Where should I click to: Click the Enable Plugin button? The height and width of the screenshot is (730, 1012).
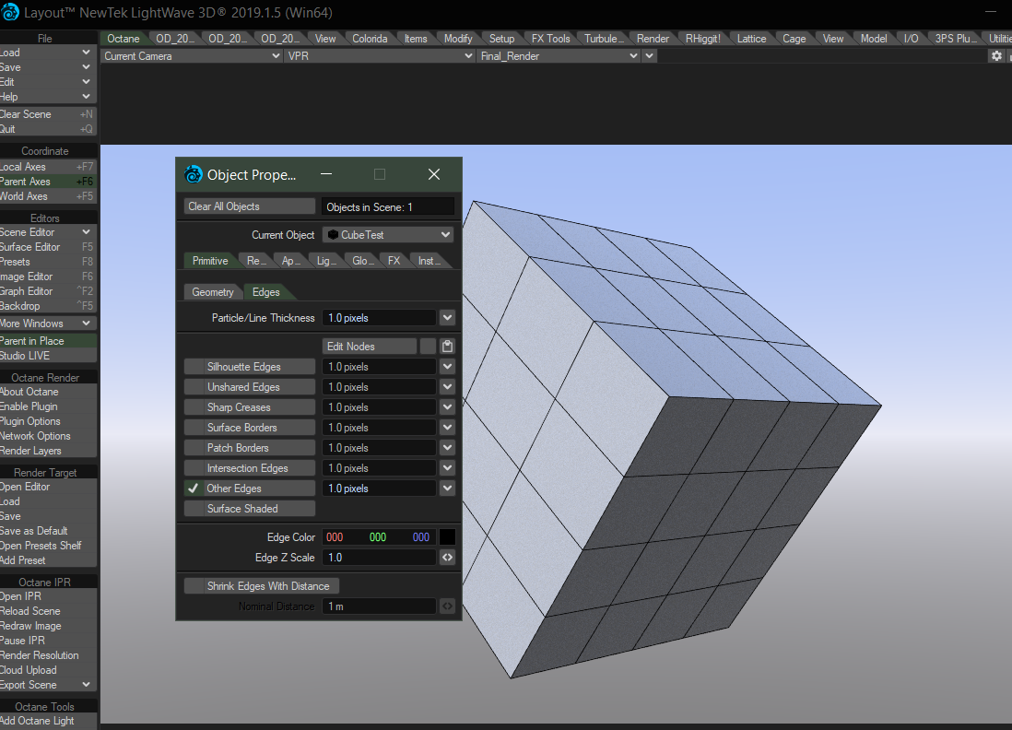[x=48, y=406]
